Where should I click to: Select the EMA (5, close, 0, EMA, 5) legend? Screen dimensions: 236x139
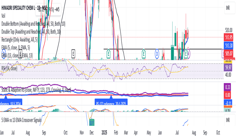pyautogui.click(x=16, y=48)
